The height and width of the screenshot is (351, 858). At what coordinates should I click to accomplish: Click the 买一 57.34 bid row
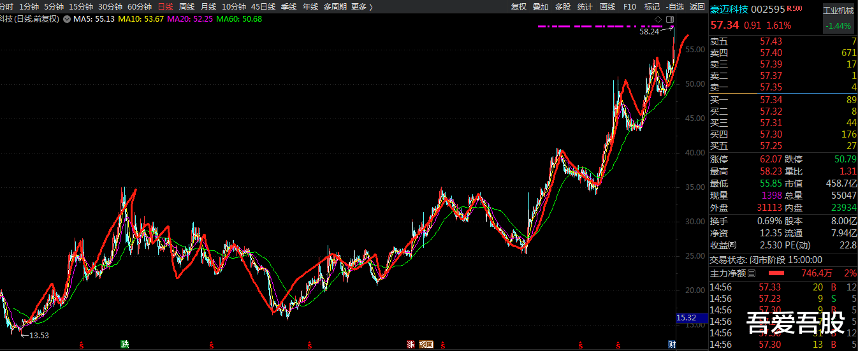click(x=783, y=100)
